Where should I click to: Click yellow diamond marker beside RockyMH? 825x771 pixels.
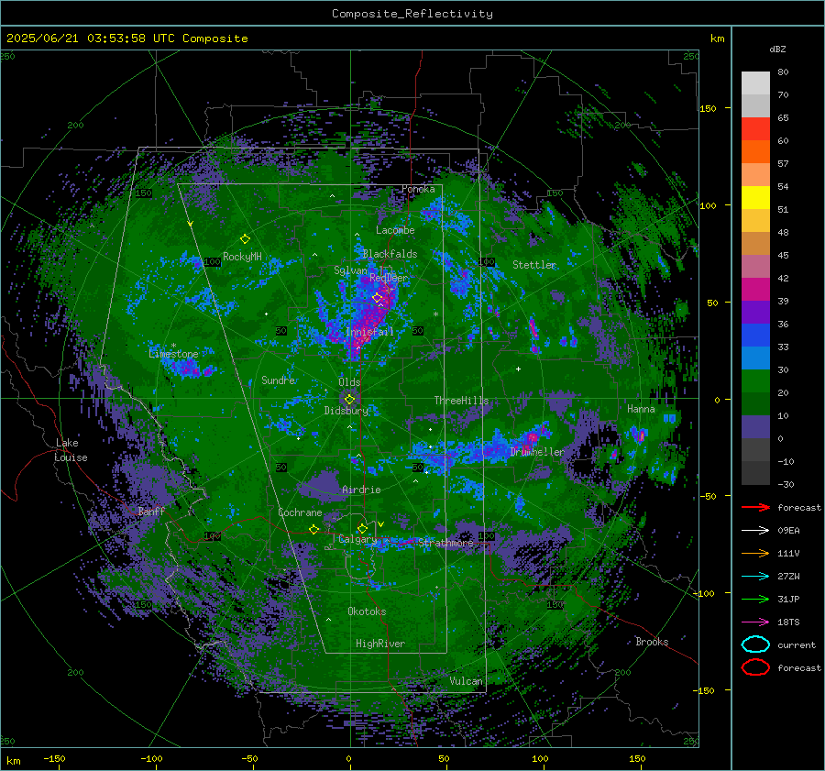(245, 239)
